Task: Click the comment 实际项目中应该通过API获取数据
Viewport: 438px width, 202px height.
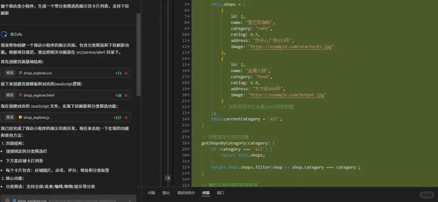Action: [x=257, y=107]
